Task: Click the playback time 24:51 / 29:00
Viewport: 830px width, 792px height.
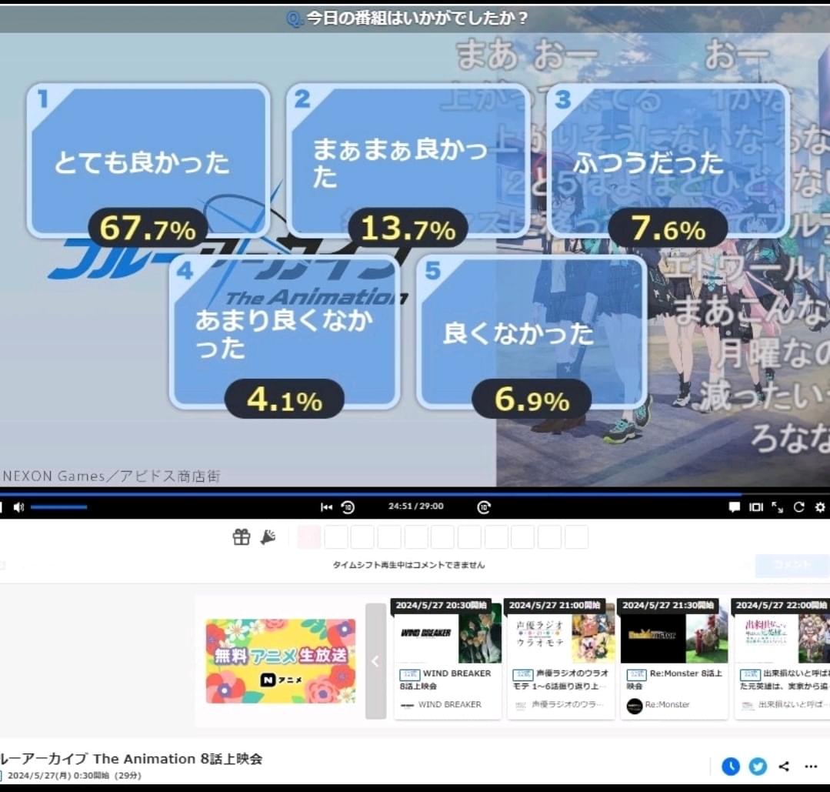Action: tap(416, 506)
